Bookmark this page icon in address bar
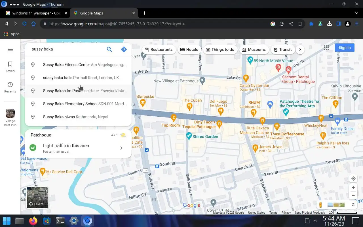Screen dimensions: 363x227 300,24
